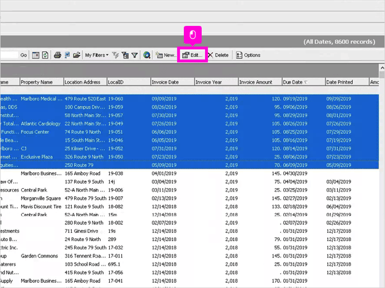Click the New record button
The image size is (385, 288).
165,55
